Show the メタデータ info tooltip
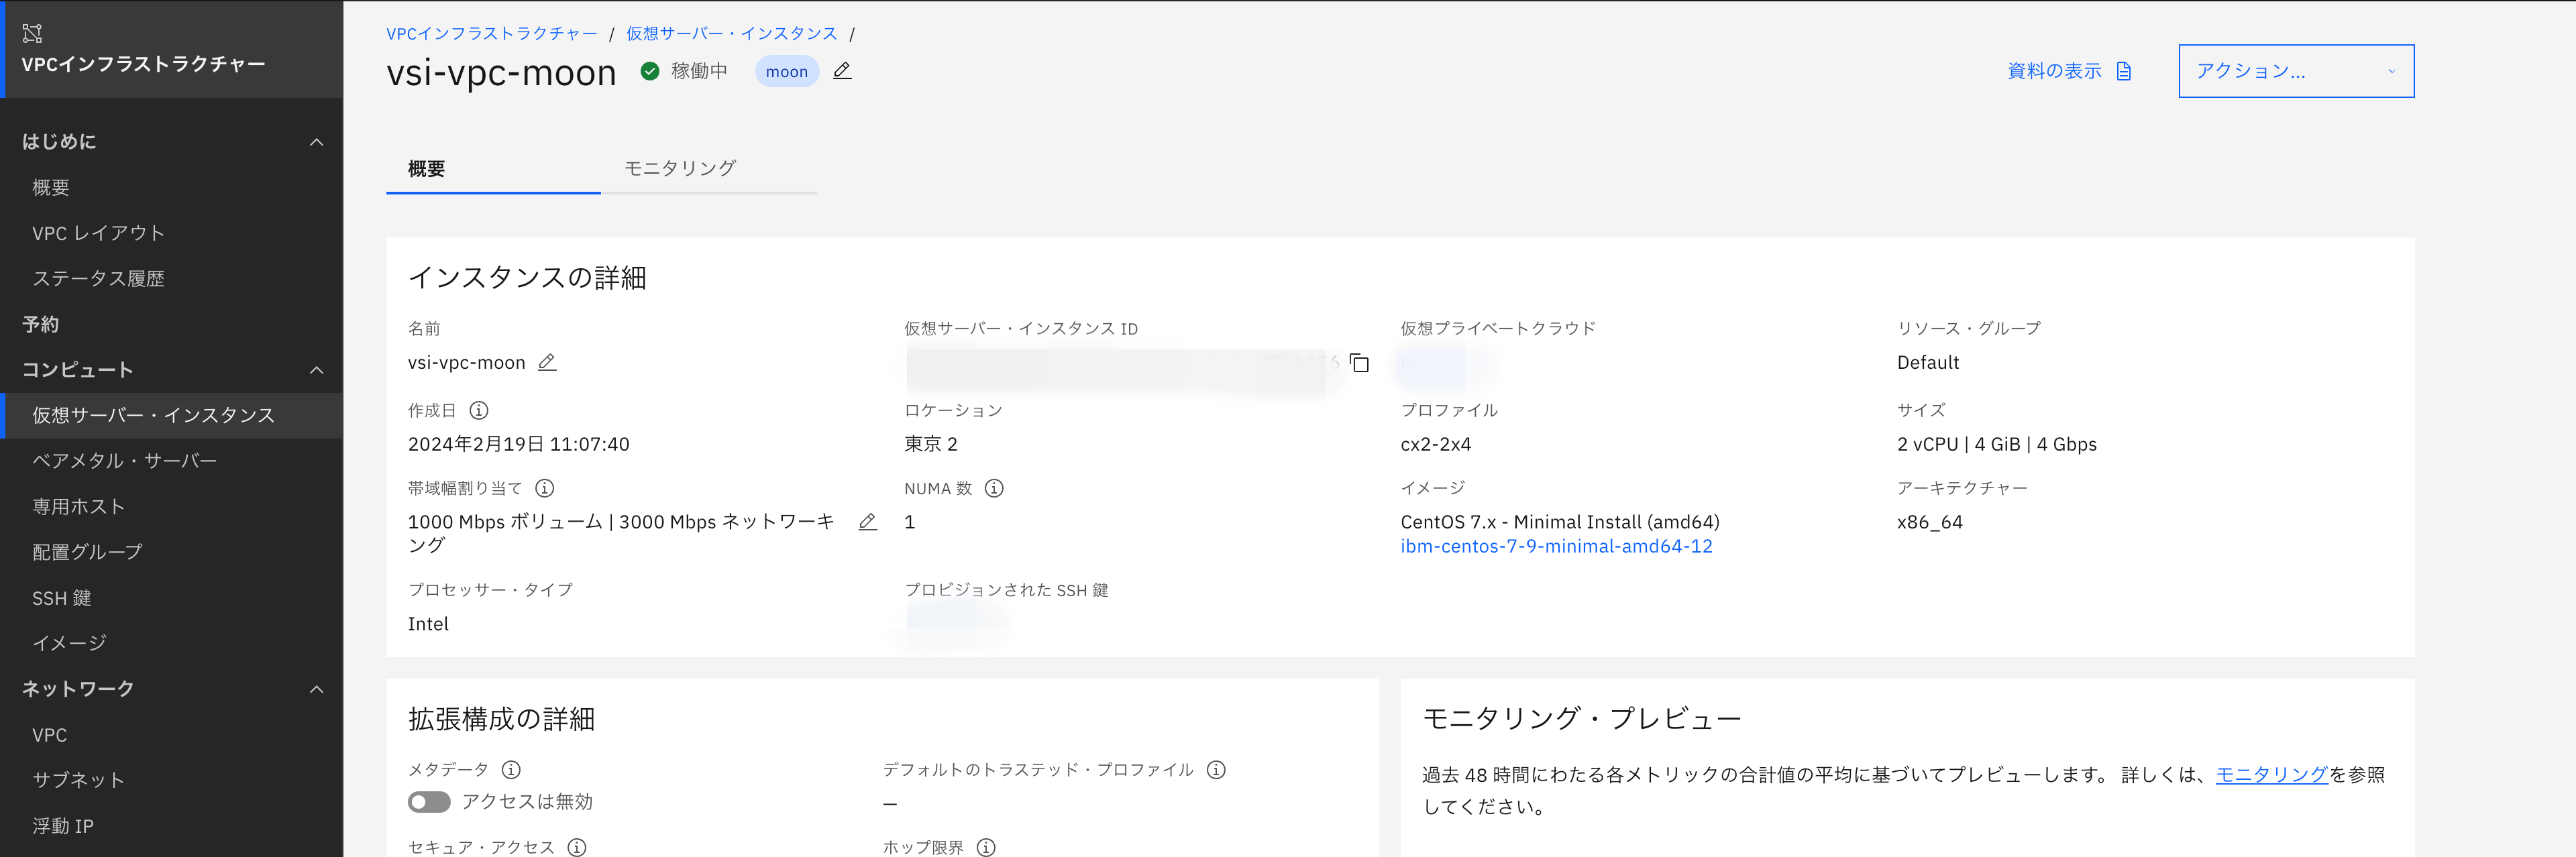The width and height of the screenshot is (2576, 857). [512, 770]
